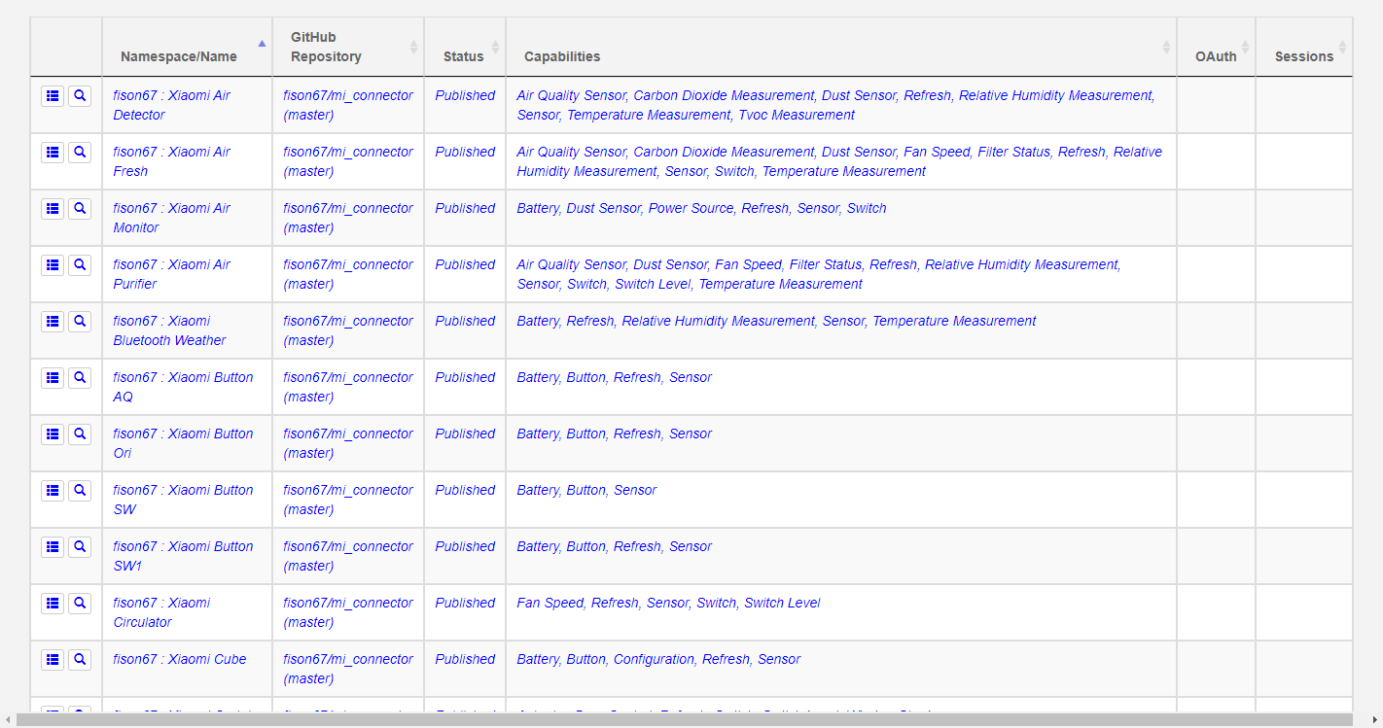Sort by GitHub Repository column header

pos(348,47)
